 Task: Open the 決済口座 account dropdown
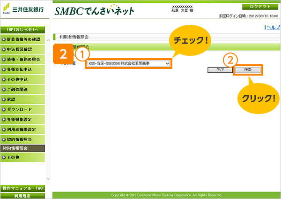click(129, 63)
